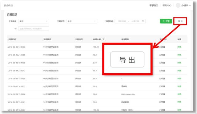Open 详情 for the 2018-06-12 14:58:31 transaction

coord(179,86)
